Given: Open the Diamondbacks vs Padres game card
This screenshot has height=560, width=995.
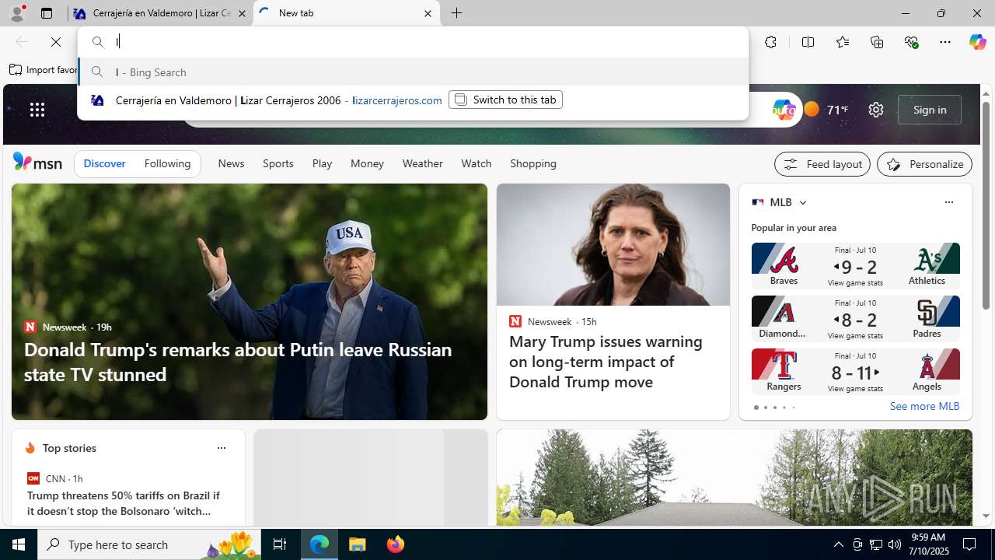Looking at the screenshot, I should click(855, 318).
